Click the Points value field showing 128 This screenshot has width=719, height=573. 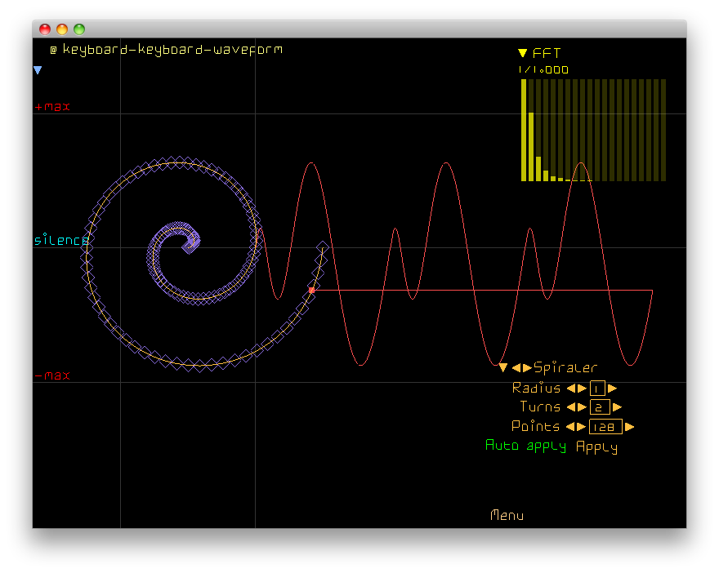[x=605, y=427]
